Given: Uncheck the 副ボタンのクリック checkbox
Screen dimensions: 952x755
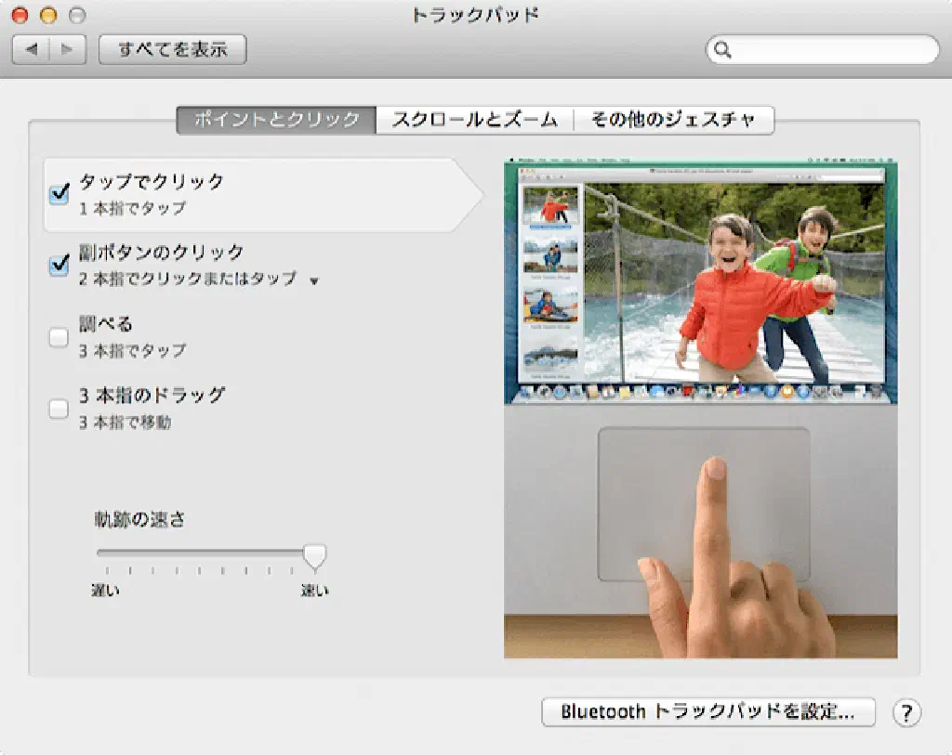Looking at the screenshot, I should 59,265.
